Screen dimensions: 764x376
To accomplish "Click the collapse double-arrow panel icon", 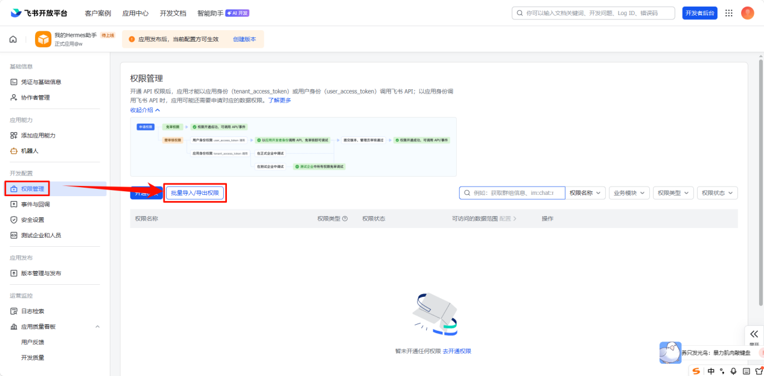I will pyautogui.click(x=754, y=334).
